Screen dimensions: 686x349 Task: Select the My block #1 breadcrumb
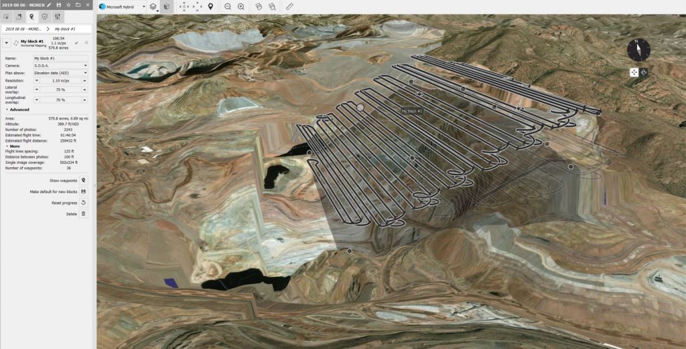click(x=65, y=29)
